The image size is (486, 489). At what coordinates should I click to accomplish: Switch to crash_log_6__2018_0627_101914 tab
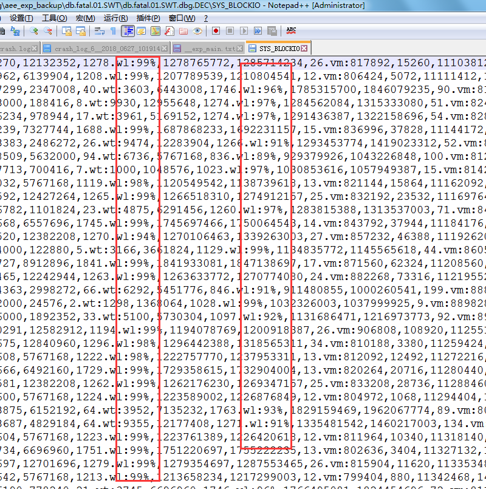(108, 49)
